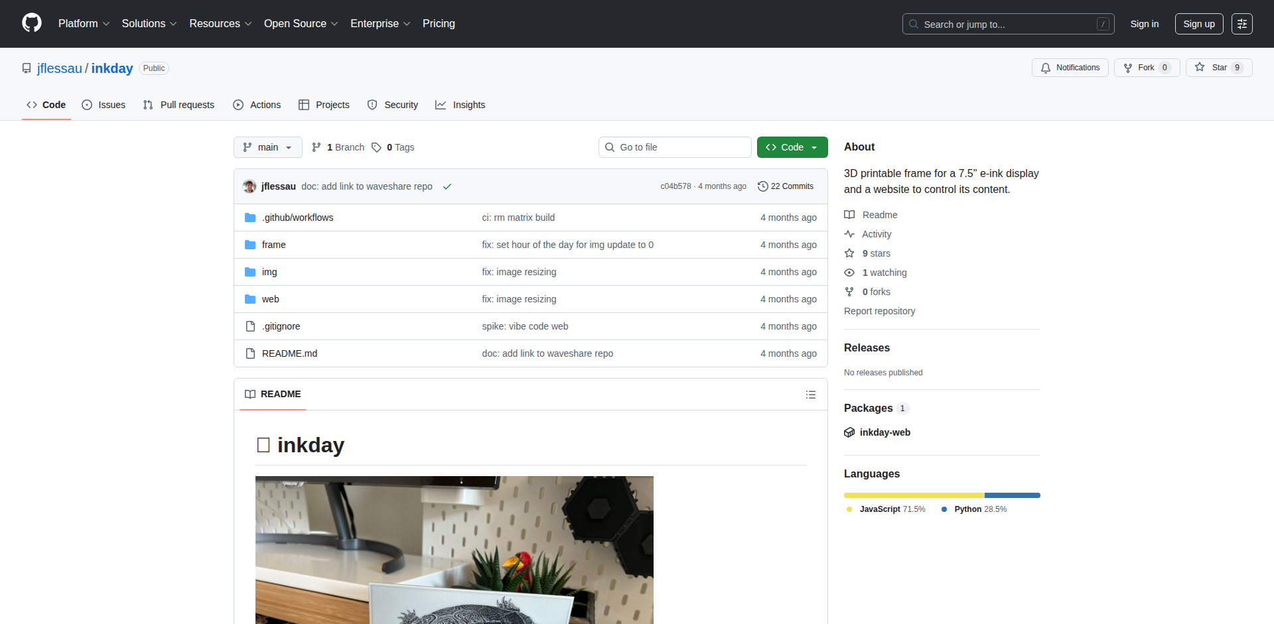The image size is (1274, 624).
Task: Open the README.md file icon
Action: (250, 353)
